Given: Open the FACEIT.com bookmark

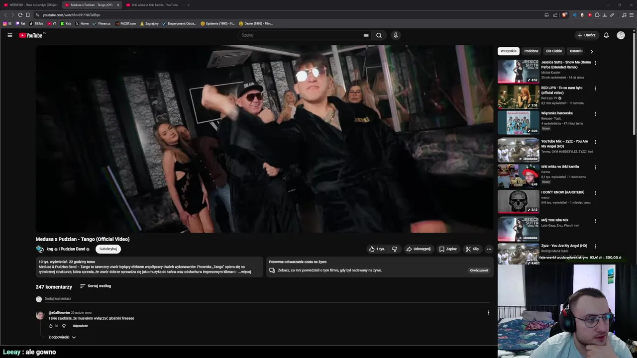Looking at the screenshot, I should click(125, 23).
